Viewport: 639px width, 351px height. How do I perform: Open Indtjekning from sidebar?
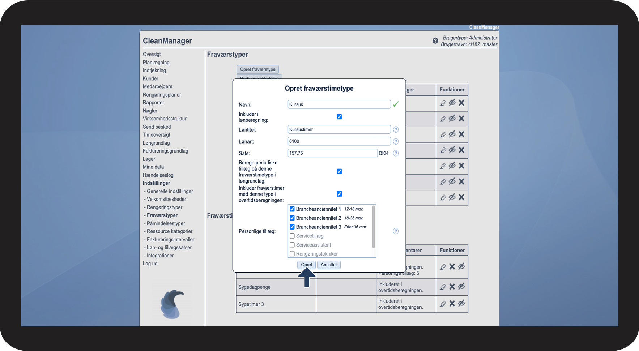tap(154, 70)
